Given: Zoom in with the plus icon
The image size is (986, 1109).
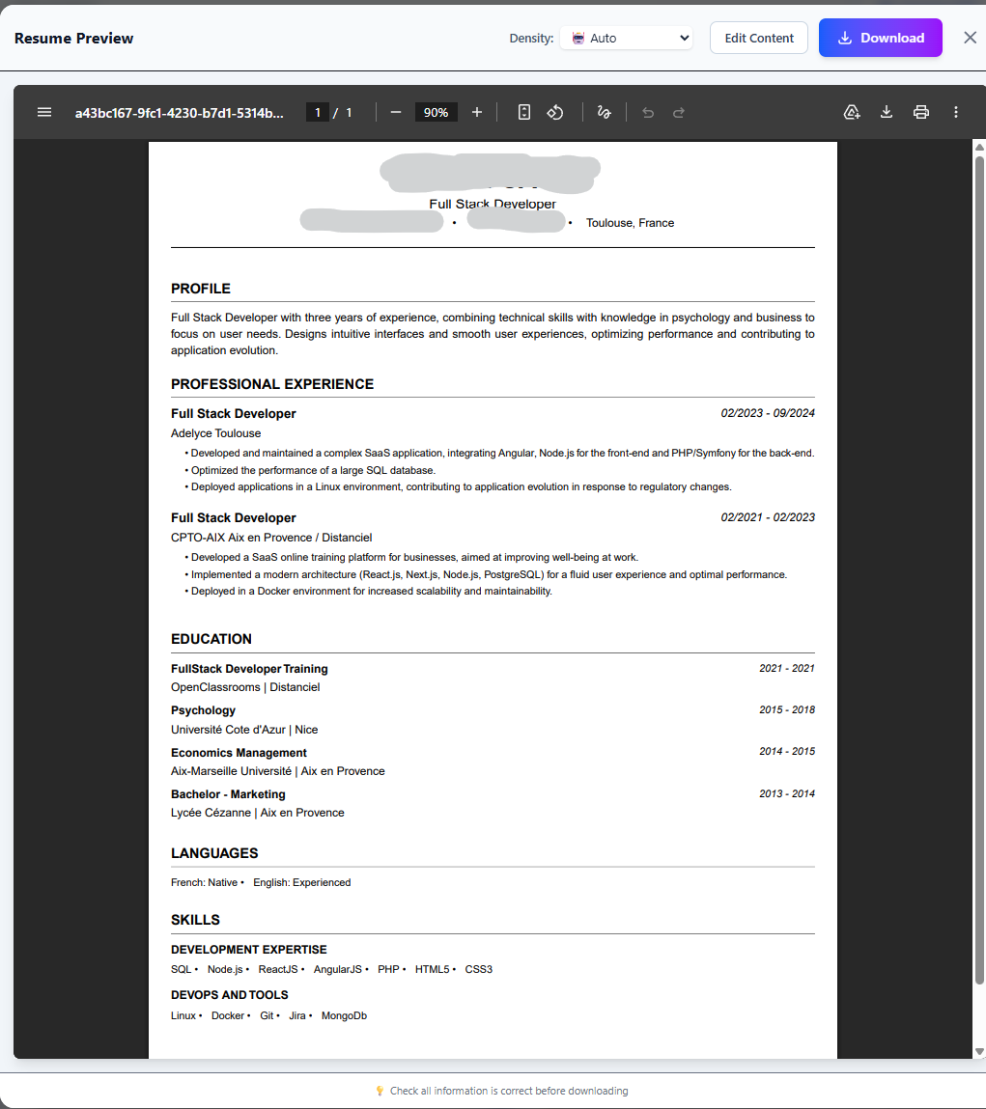Looking at the screenshot, I should tap(477, 113).
